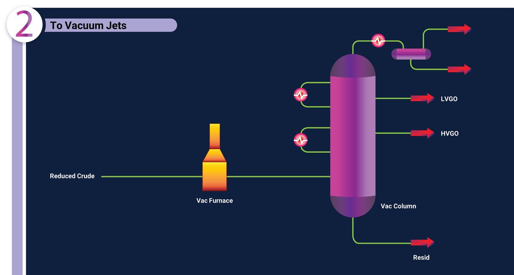This screenshot has width=514, height=275.
Task: Click the red Resid outlet arrow
Action: pyautogui.click(x=422, y=242)
